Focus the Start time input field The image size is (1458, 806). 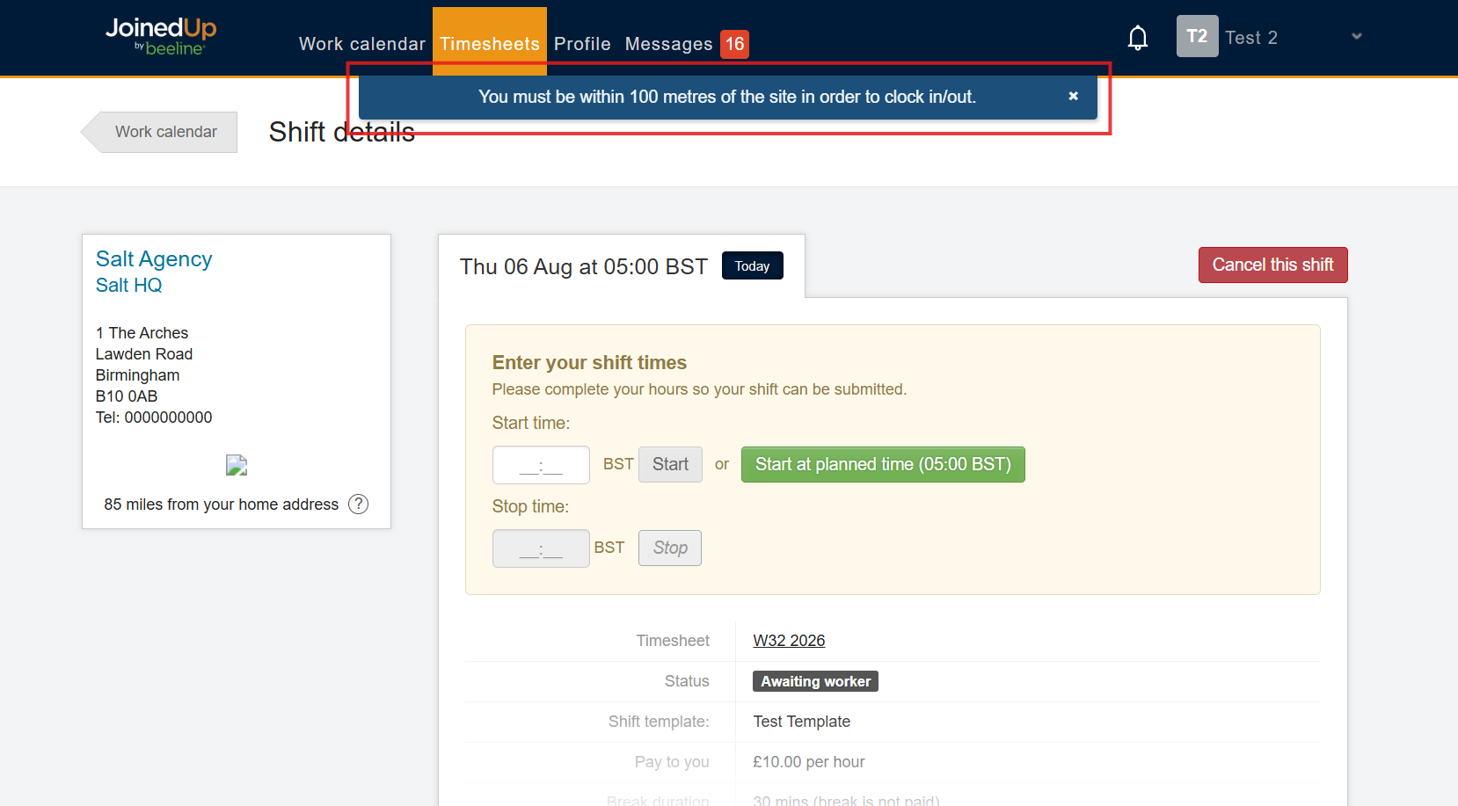[541, 465]
